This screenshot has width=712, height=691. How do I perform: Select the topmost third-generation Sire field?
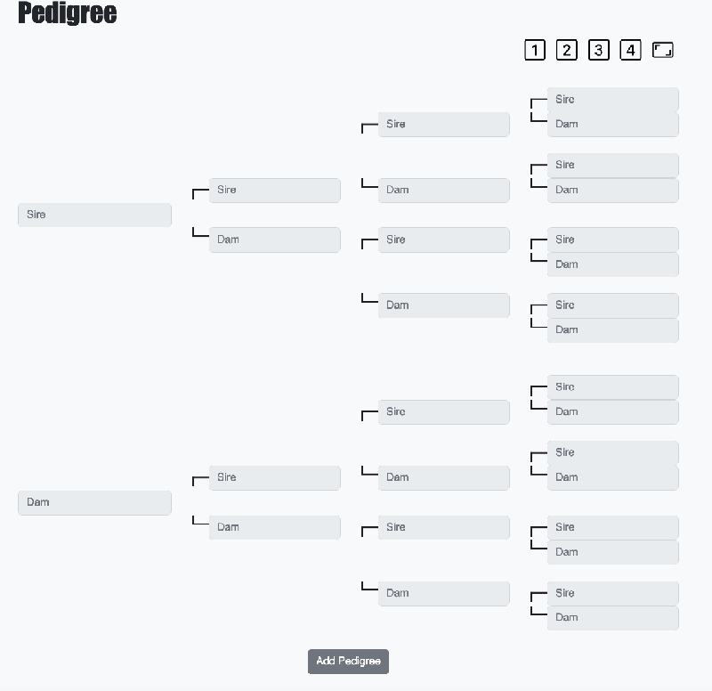pyautogui.click(x=444, y=125)
